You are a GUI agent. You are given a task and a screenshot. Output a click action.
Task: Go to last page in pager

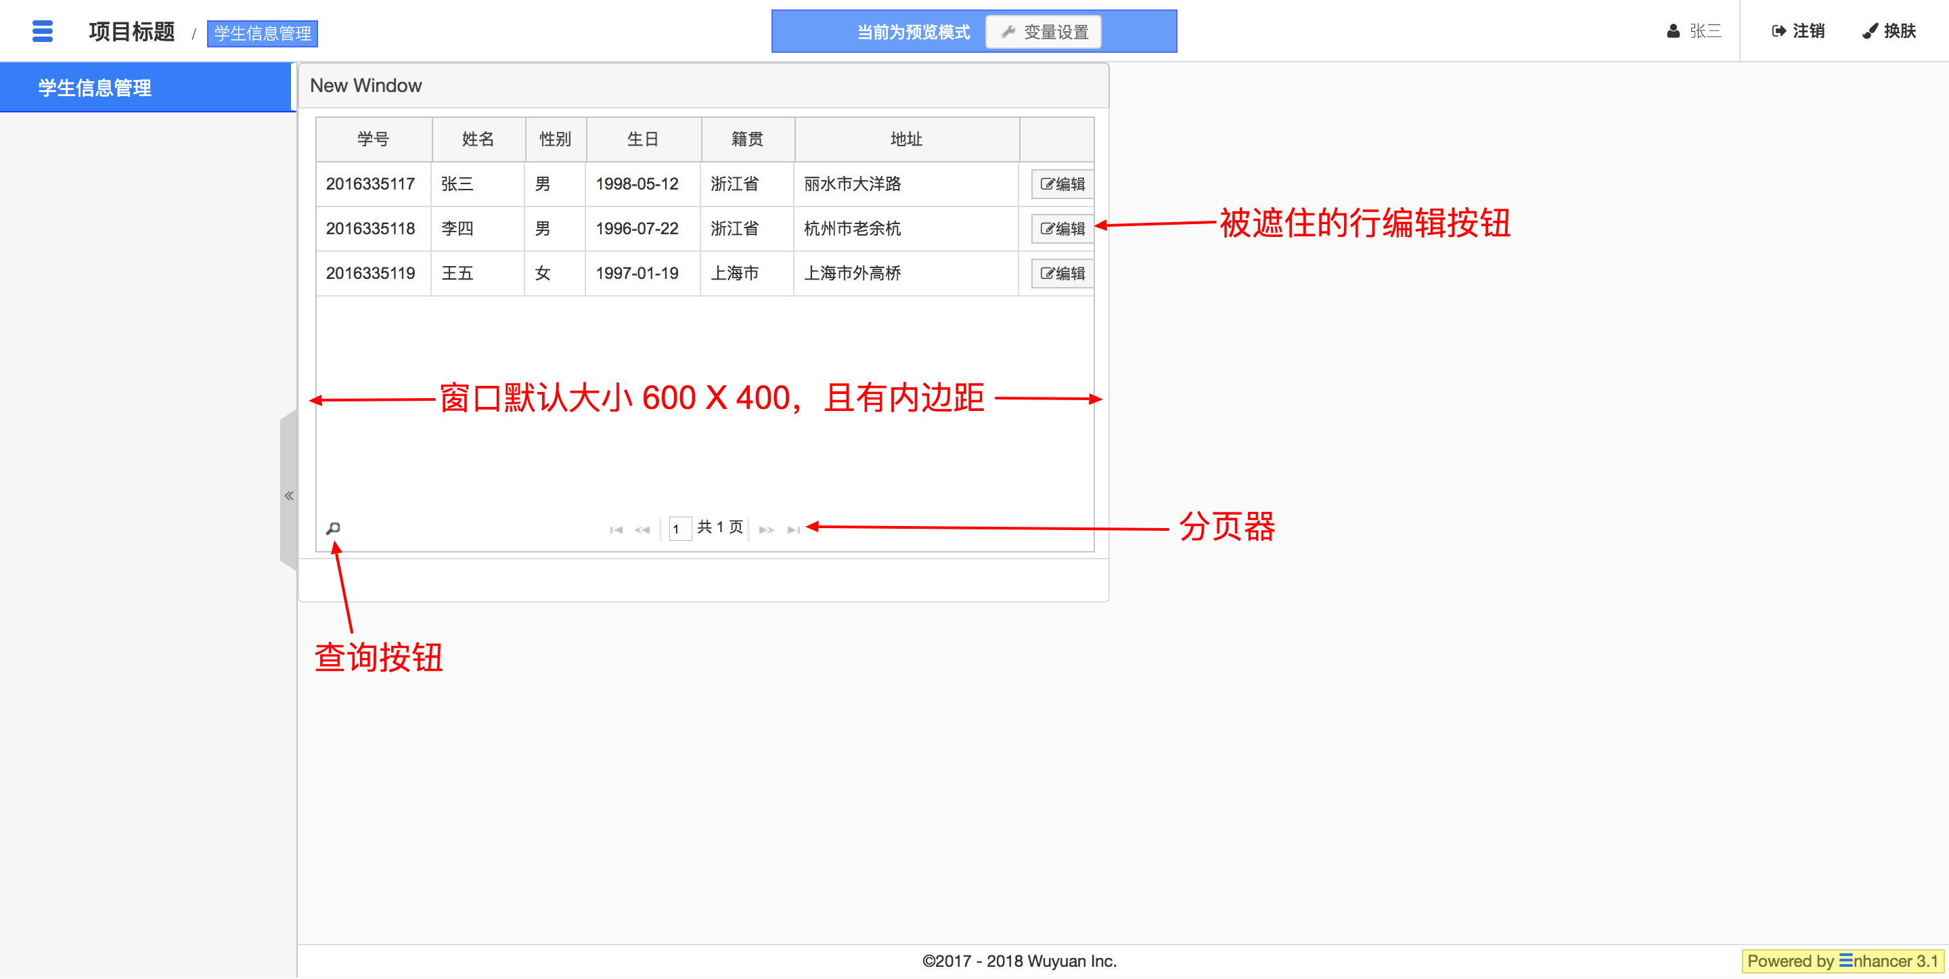coord(793,529)
